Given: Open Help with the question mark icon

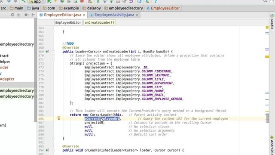Looking at the screenshot, I should pos(156,1).
